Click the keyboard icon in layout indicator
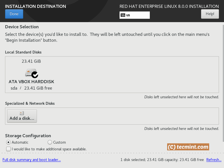Viewport: 224px width, 168px height. 123,15
